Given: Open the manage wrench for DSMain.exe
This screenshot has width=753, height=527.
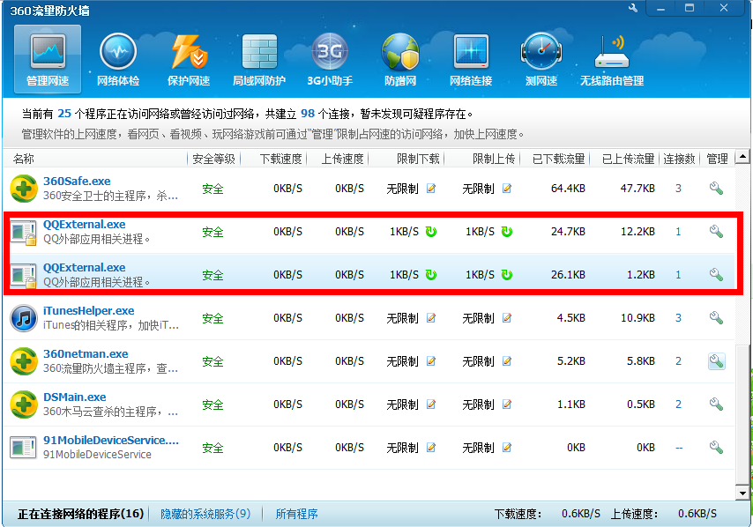Looking at the screenshot, I should 716,405.
